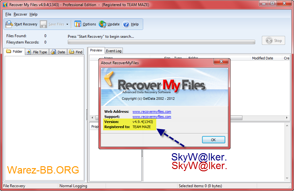294x191 pixels.
Task: Click the 'File Recovery' status bar text
Action: click(x=14, y=186)
